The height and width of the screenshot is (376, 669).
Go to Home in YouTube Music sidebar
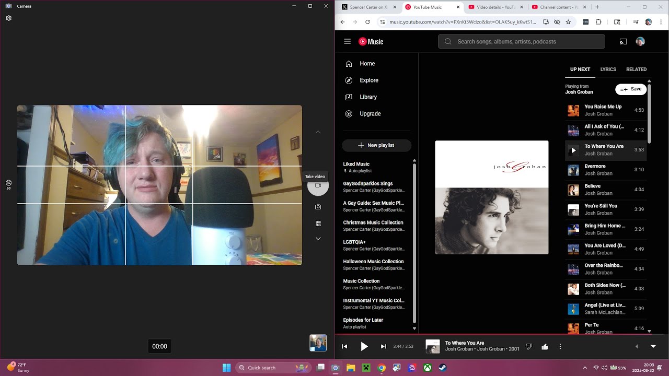click(377, 64)
